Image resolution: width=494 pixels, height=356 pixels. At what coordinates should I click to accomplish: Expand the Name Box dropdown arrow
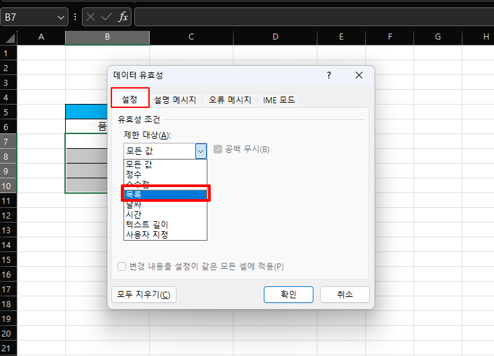[x=61, y=17]
